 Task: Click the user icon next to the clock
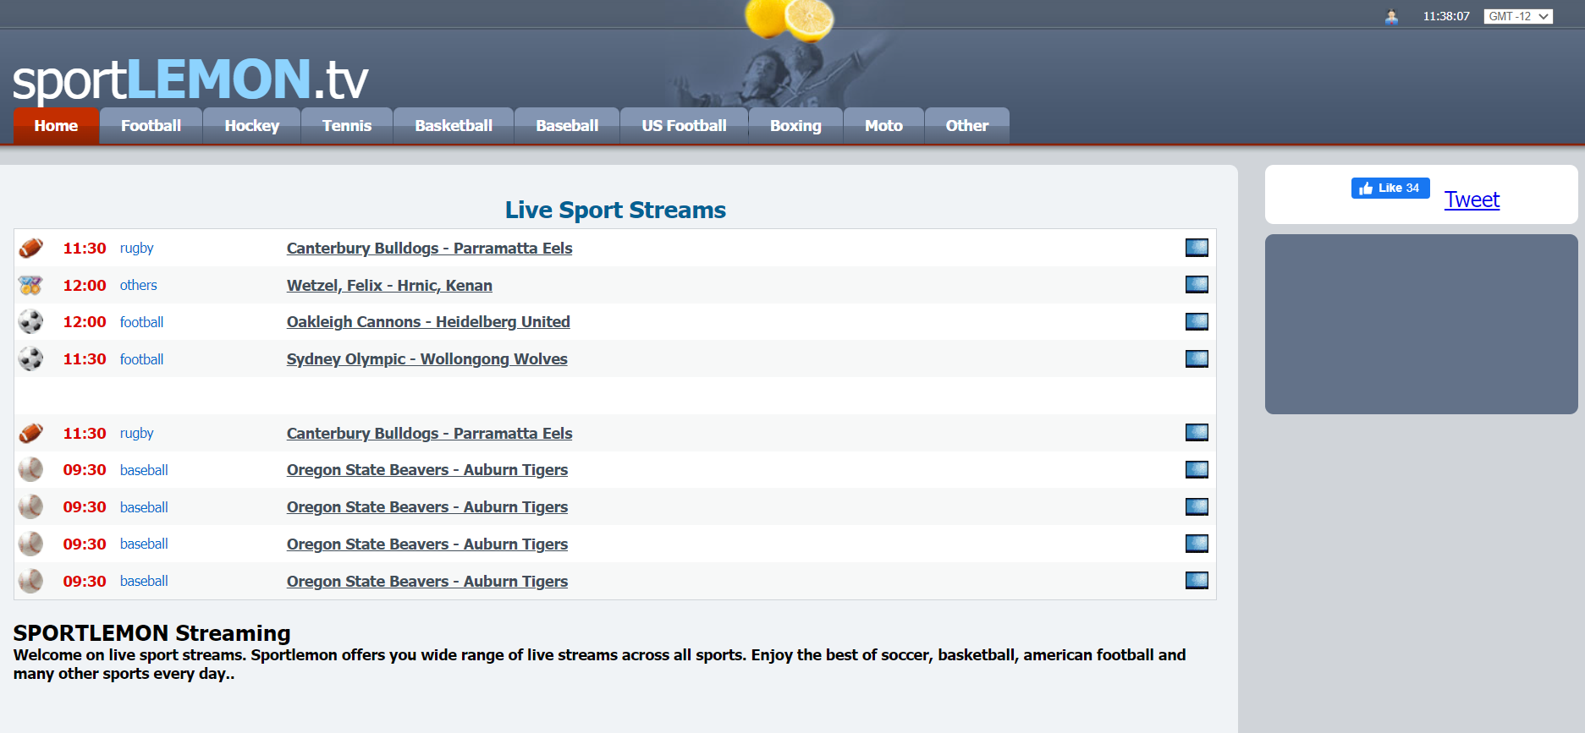(1391, 16)
